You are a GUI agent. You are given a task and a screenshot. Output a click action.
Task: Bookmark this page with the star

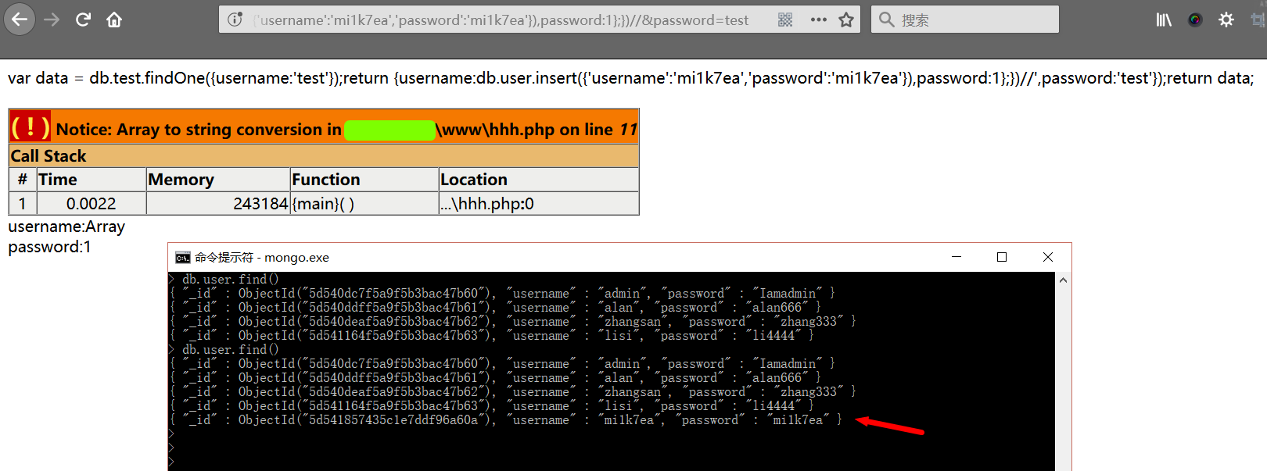(x=846, y=20)
